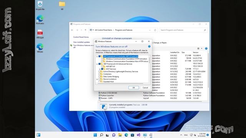Check the Data Center Bridging checkbox
The width and height of the screenshot is (246, 138).
click(100, 77)
